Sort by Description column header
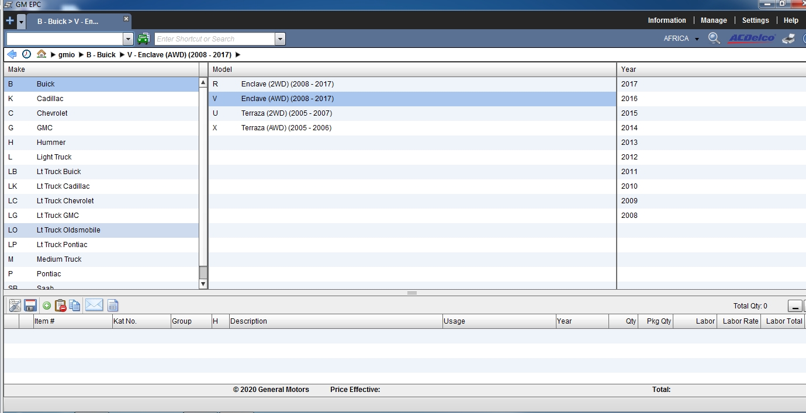Image resolution: width=806 pixels, height=413 pixels. click(x=335, y=321)
